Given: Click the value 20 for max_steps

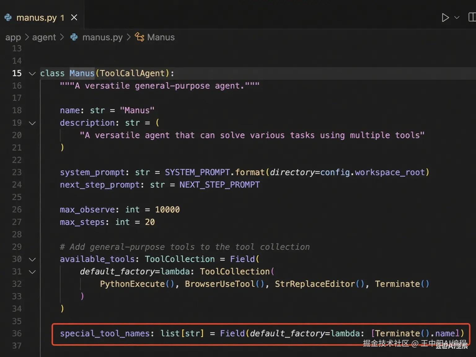Looking at the screenshot, I should [x=150, y=222].
